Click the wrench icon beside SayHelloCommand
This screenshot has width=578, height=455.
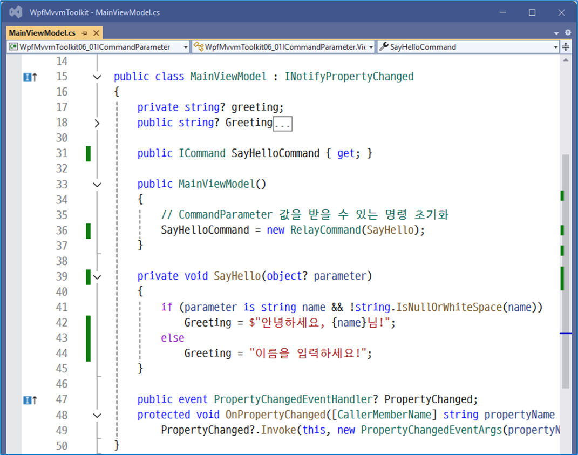click(x=384, y=46)
